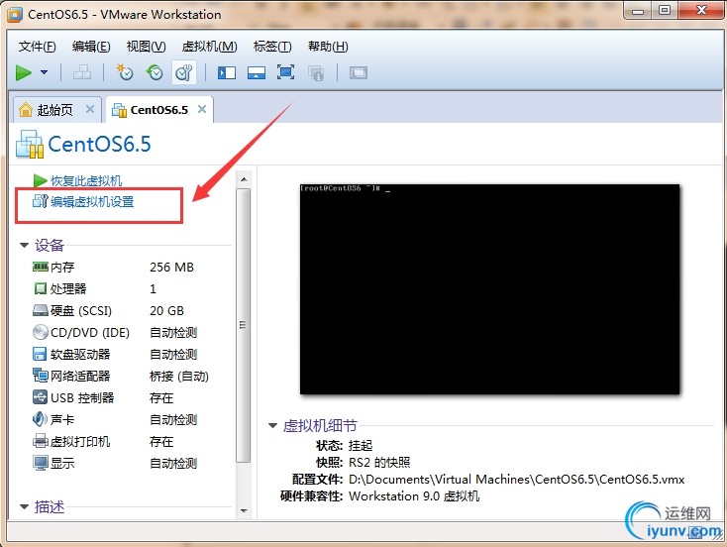Collapse the 描述 section
The height and width of the screenshot is (547, 727).
[x=24, y=506]
